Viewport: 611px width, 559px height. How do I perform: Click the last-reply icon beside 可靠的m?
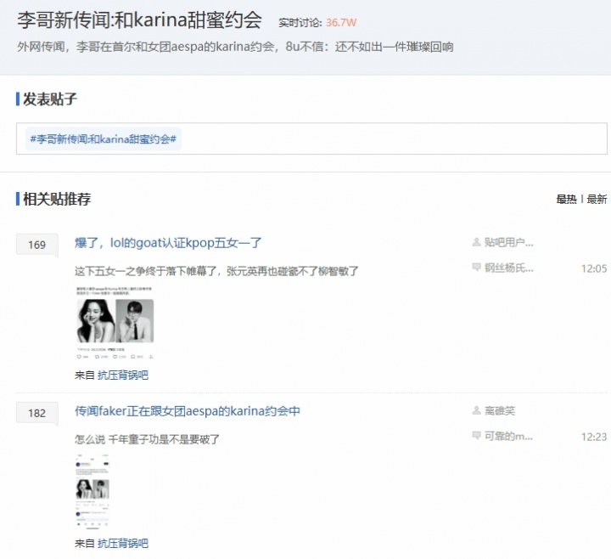(476, 437)
